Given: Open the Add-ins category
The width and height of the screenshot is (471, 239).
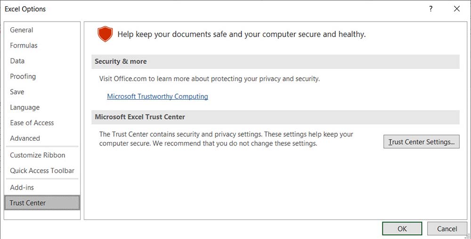Looking at the screenshot, I should click(22, 187).
